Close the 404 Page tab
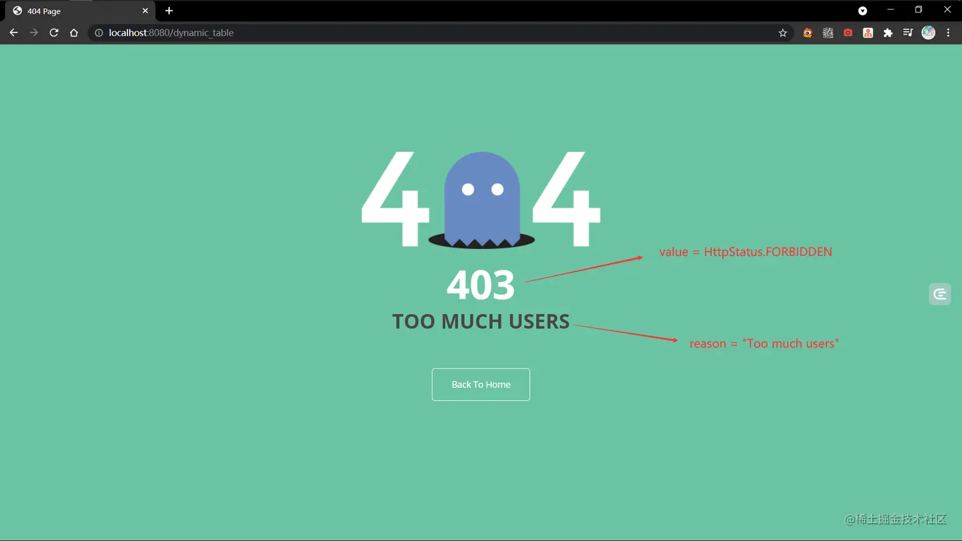The width and height of the screenshot is (962, 541). coord(145,11)
